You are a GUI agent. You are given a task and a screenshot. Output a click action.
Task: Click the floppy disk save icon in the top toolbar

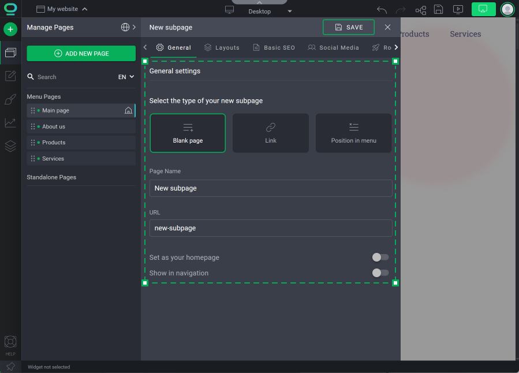[439, 10]
